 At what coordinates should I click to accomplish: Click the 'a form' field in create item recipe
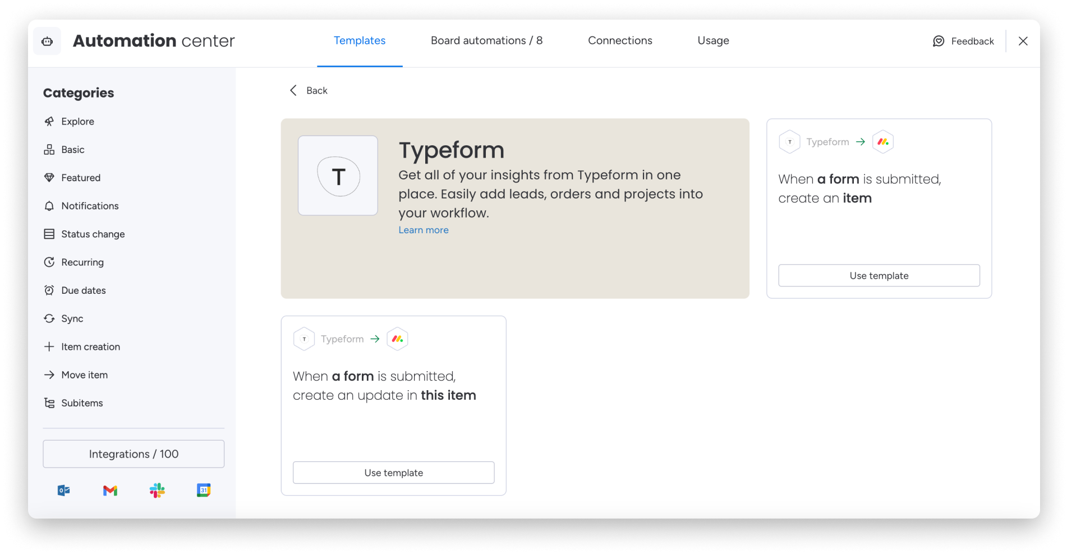pyautogui.click(x=838, y=179)
